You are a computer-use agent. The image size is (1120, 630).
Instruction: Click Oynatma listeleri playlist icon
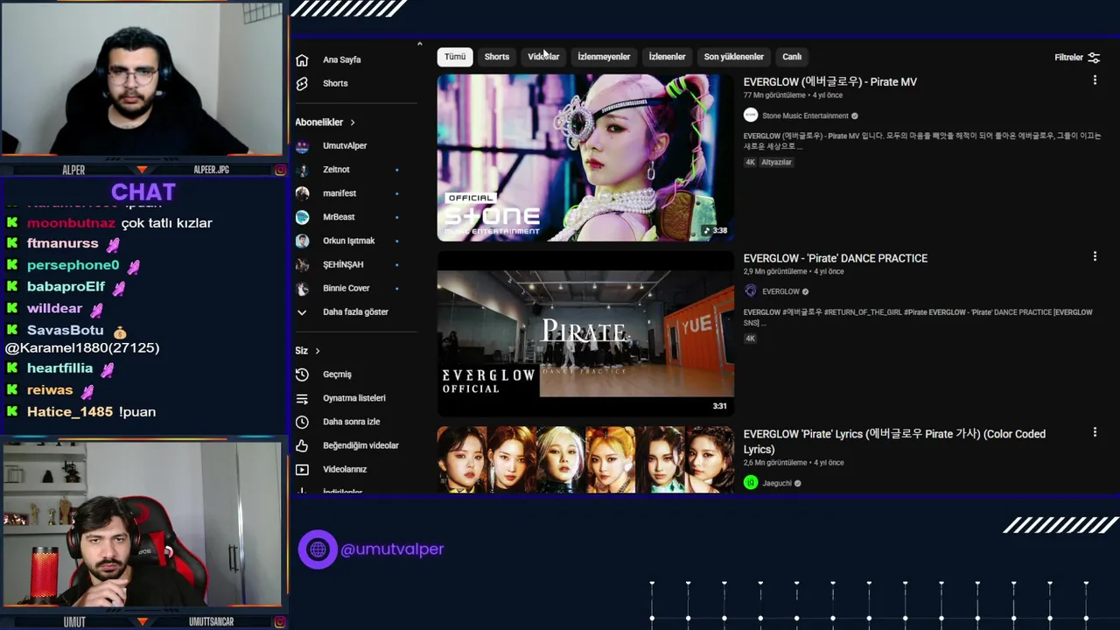pyautogui.click(x=302, y=398)
